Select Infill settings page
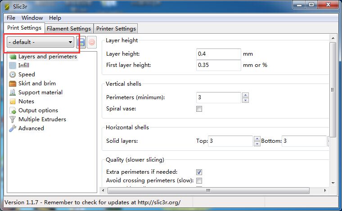The image size is (342, 211). pyautogui.click(x=24, y=66)
